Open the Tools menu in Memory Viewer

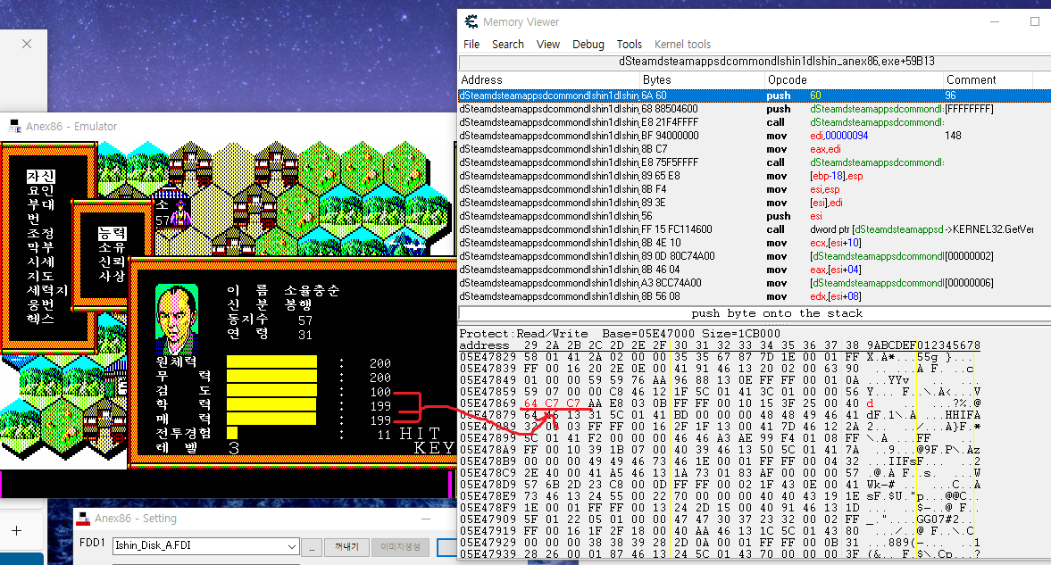[629, 45]
